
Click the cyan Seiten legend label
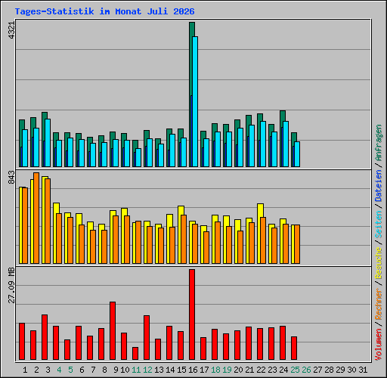(379, 225)
